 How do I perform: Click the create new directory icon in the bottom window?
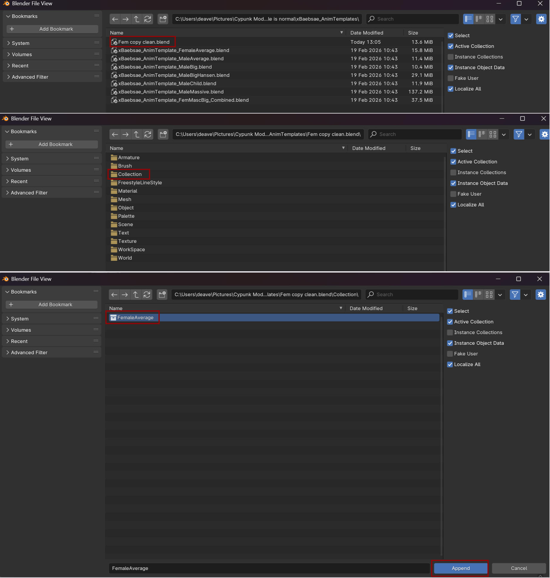click(162, 295)
